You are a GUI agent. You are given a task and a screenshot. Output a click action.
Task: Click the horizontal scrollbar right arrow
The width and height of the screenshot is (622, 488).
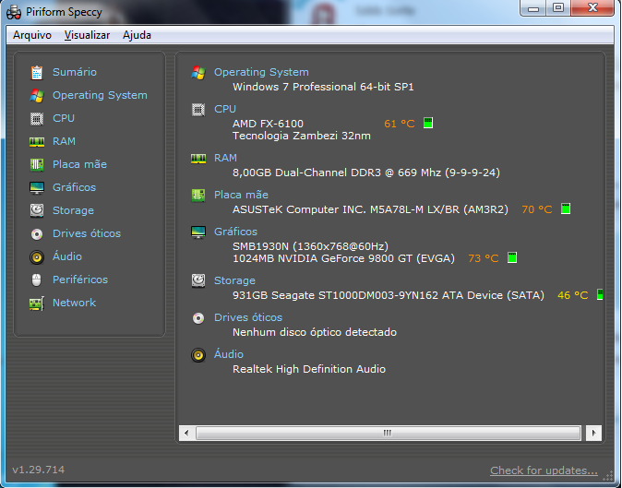tap(593, 433)
